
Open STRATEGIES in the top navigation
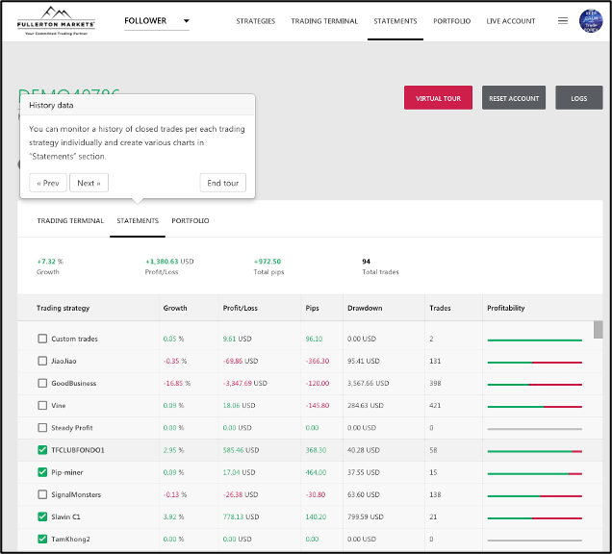pos(256,21)
